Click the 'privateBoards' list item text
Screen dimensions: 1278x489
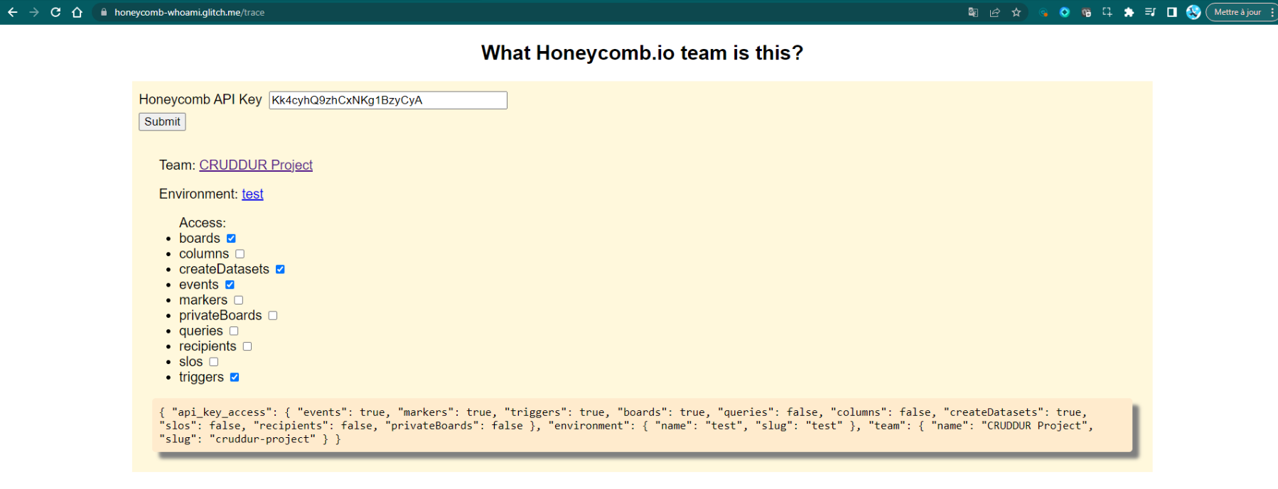pyautogui.click(x=220, y=315)
